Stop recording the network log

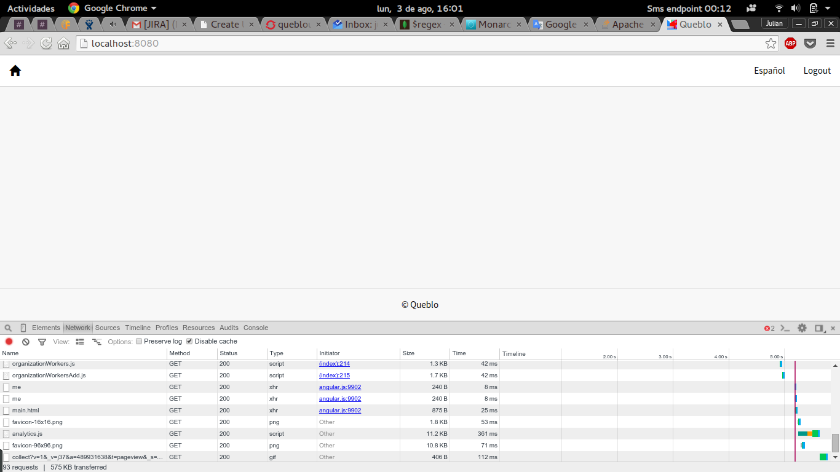(x=9, y=342)
